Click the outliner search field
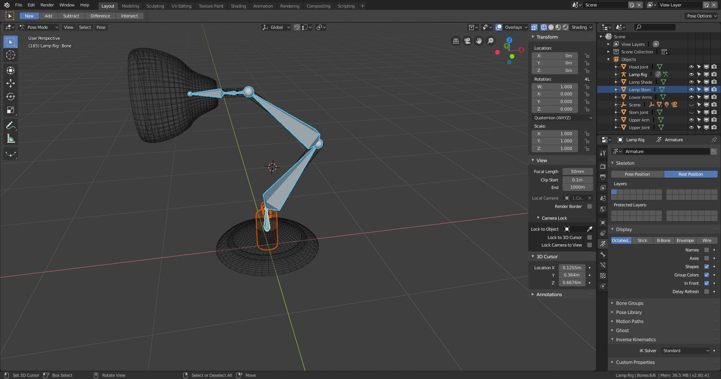Screen dimensions: 721x379 (654, 27)
